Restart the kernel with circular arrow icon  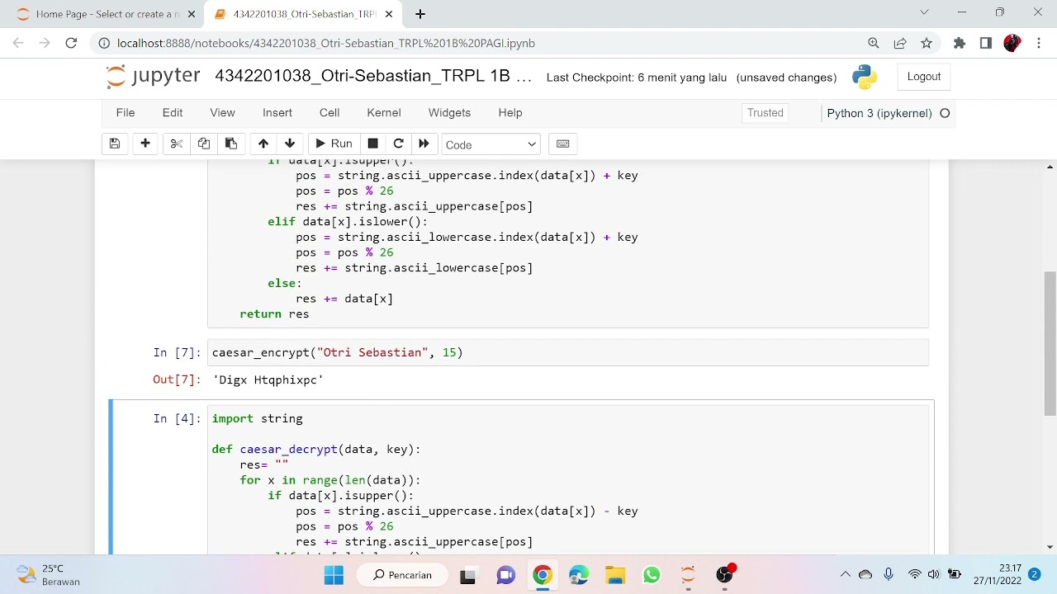398,144
